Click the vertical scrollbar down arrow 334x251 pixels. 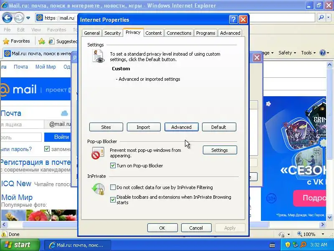pos(329,218)
